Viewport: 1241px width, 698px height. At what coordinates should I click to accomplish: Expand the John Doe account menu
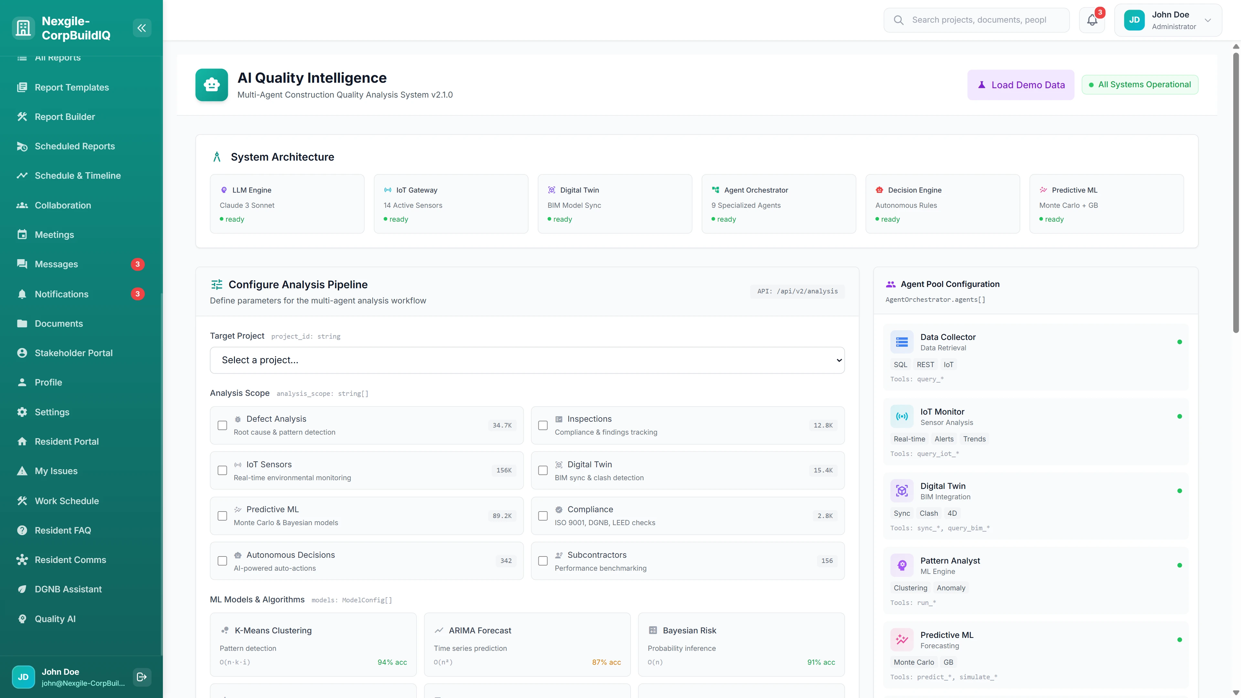point(1208,20)
